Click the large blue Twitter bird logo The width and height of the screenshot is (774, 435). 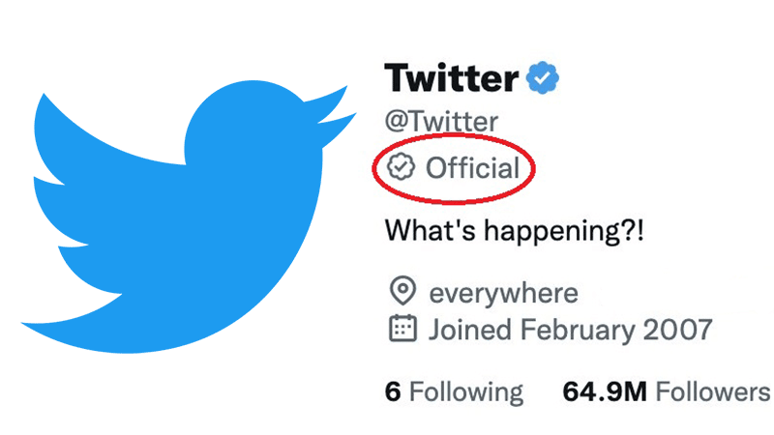click(x=184, y=213)
